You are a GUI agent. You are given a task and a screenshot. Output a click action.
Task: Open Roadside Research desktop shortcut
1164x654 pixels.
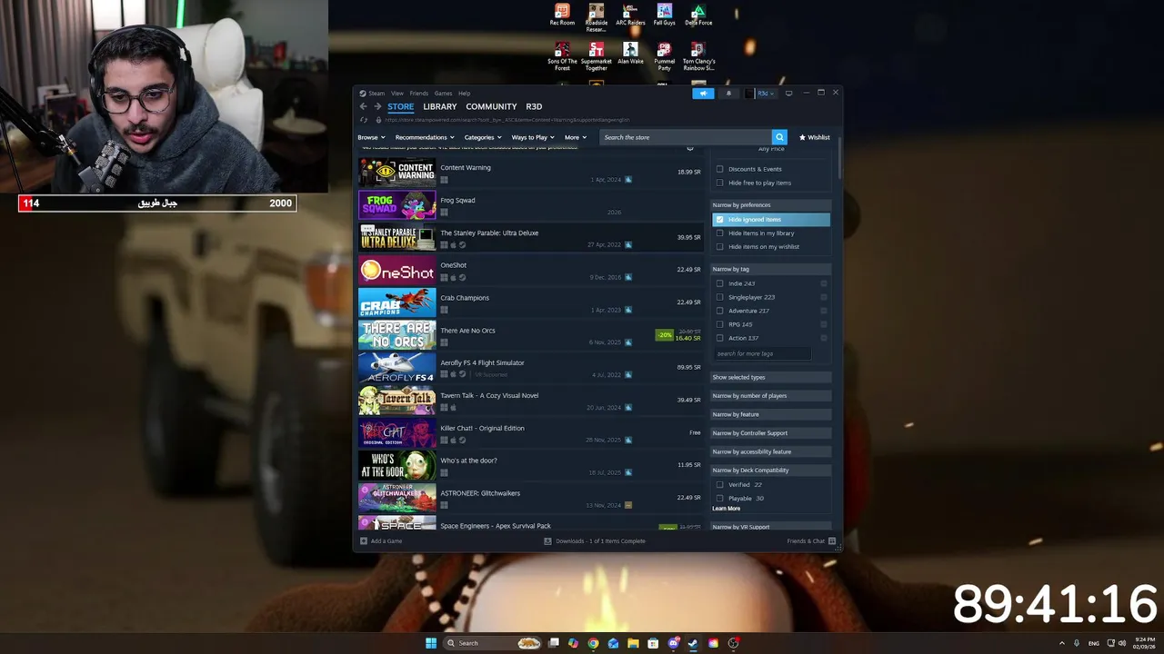596,18
